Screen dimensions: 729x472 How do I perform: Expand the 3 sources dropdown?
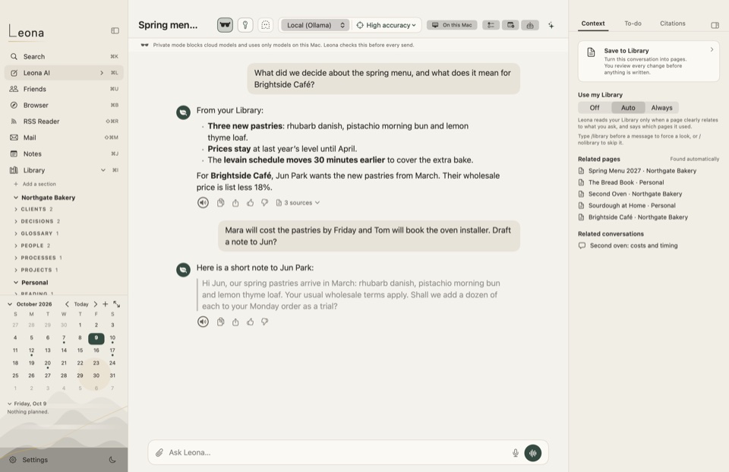click(298, 202)
